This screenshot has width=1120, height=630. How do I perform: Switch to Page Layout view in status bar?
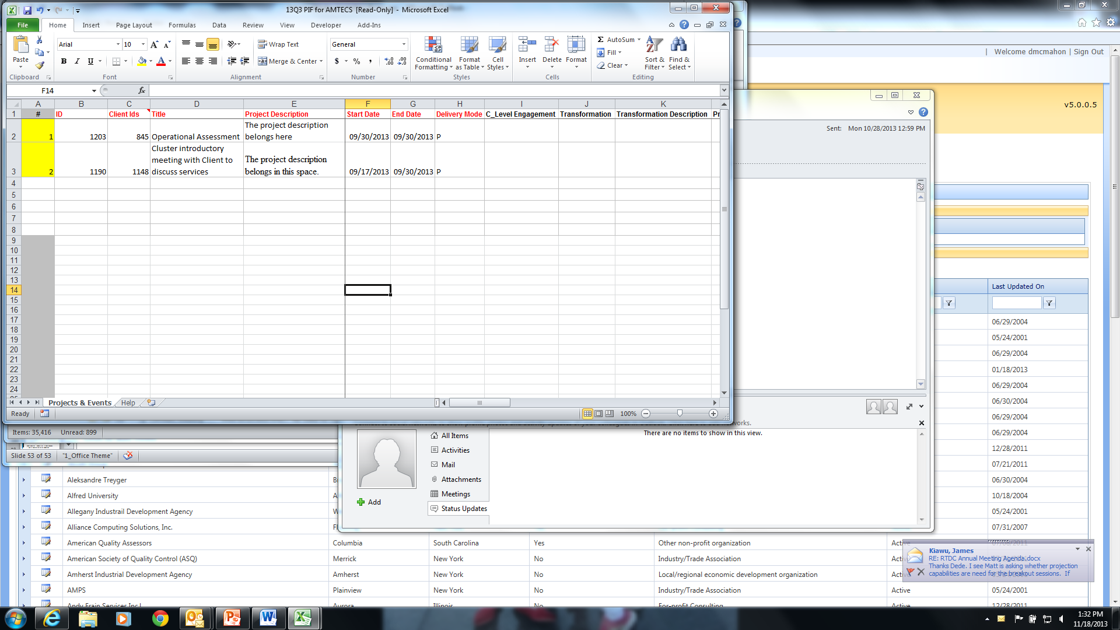[x=598, y=414]
